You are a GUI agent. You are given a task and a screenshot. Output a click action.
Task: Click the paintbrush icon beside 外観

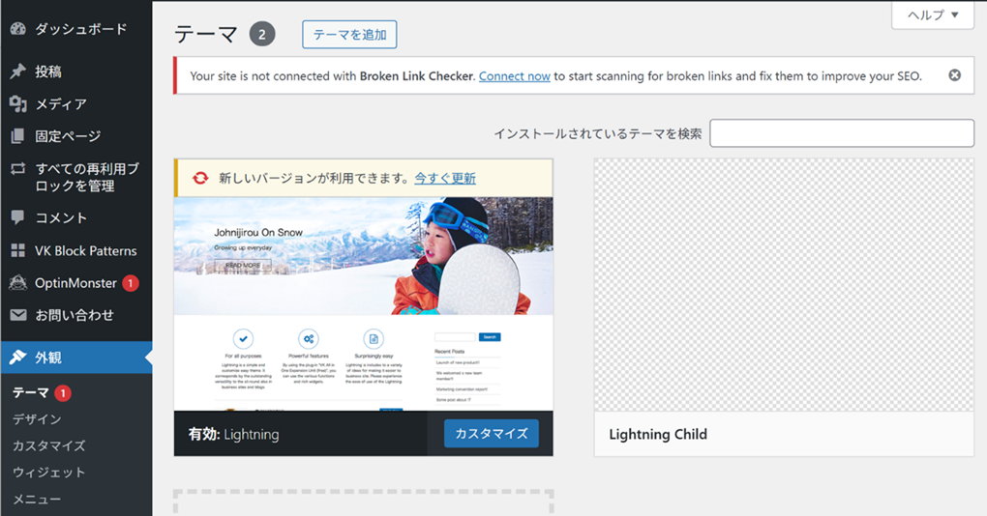pos(18,358)
